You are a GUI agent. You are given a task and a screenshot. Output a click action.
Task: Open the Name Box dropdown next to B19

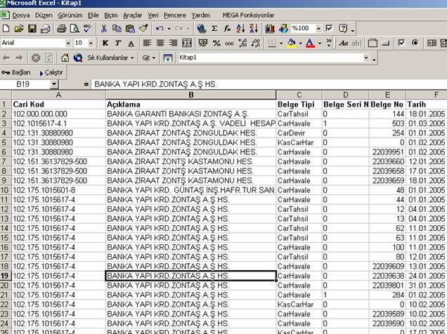coord(54,84)
